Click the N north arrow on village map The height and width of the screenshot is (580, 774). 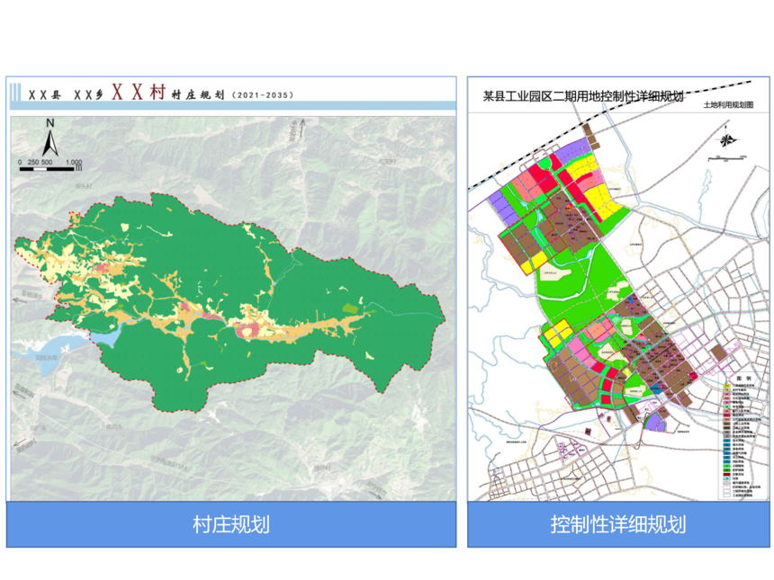(x=49, y=138)
